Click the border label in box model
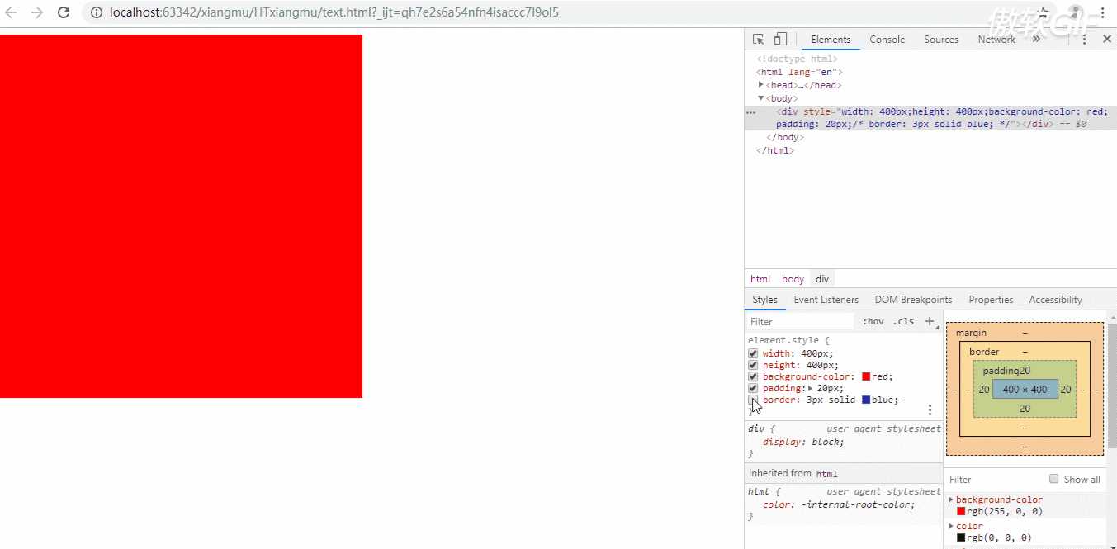 tap(984, 352)
